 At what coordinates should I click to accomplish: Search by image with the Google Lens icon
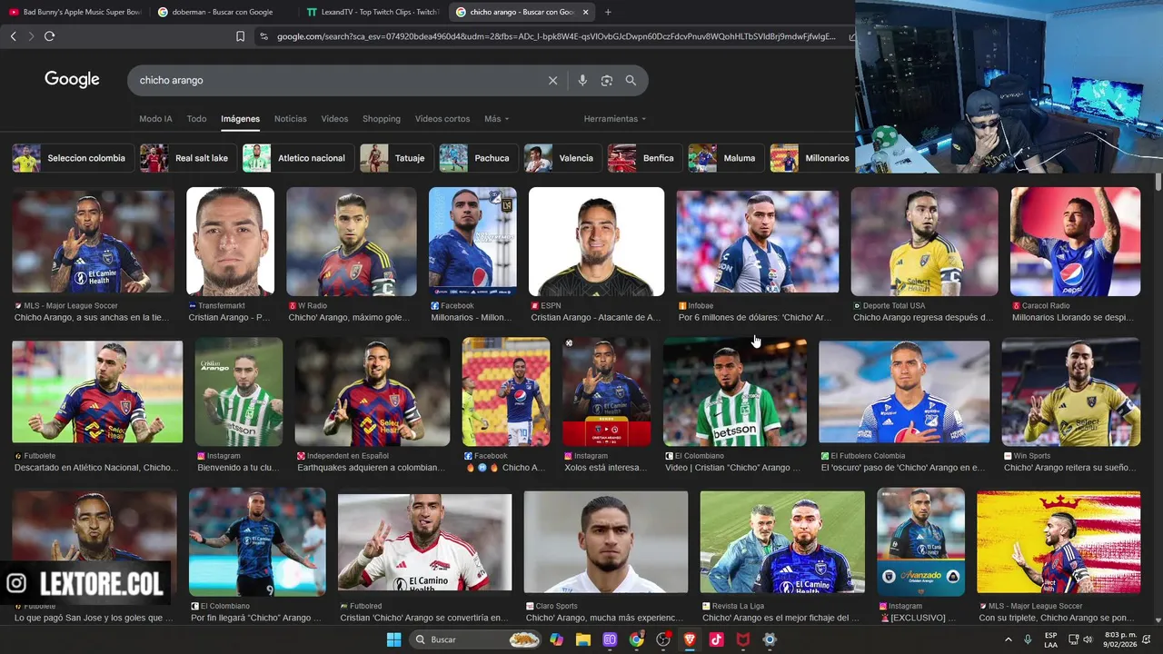[x=607, y=80]
